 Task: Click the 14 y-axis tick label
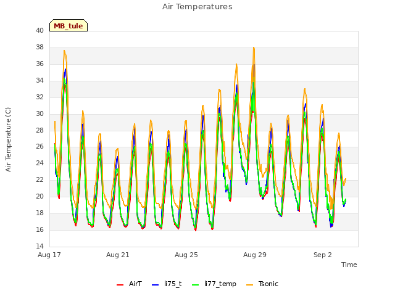(x=39, y=246)
